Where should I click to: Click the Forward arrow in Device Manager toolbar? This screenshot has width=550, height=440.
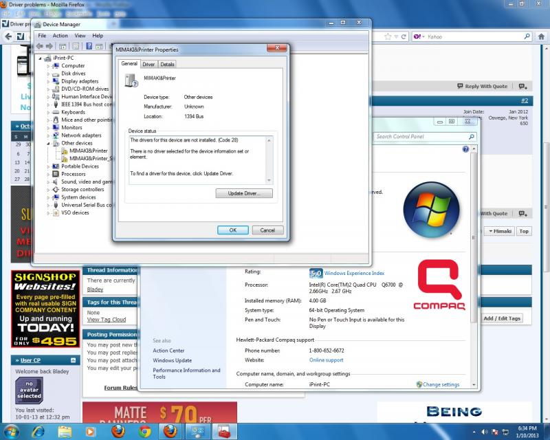point(49,46)
